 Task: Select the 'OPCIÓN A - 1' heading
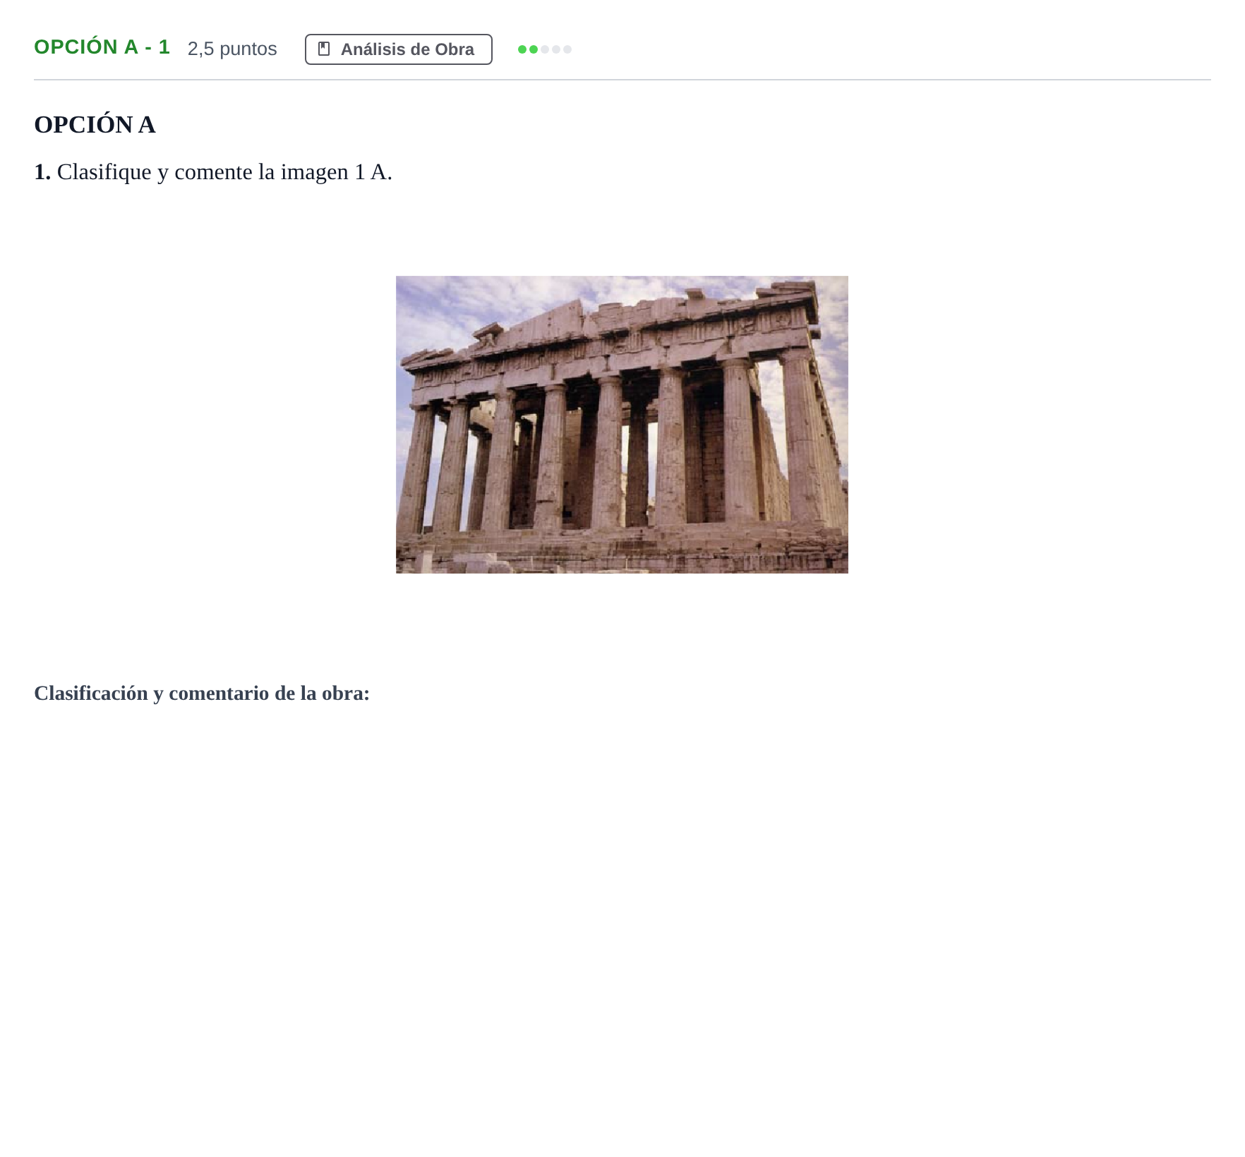[x=102, y=47]
